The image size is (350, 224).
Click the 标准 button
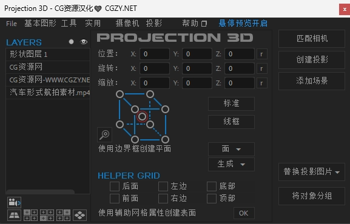tap(231, 104)
